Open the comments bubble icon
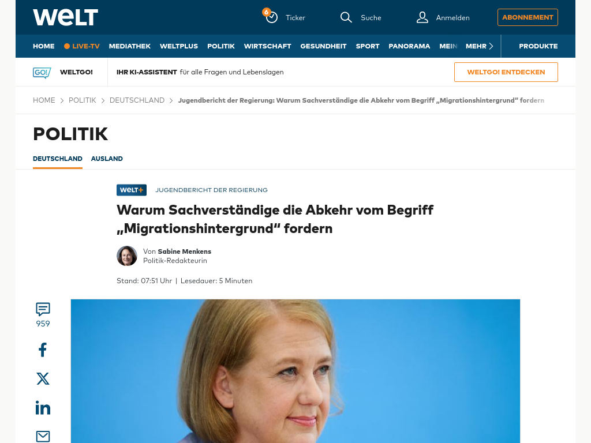 (x=43, y=309)
